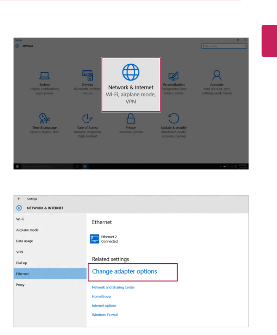Open the Internet options link

(104, 306)
